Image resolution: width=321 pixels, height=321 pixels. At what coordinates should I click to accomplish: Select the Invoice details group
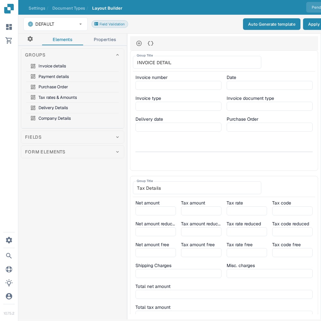pos(73,66)
